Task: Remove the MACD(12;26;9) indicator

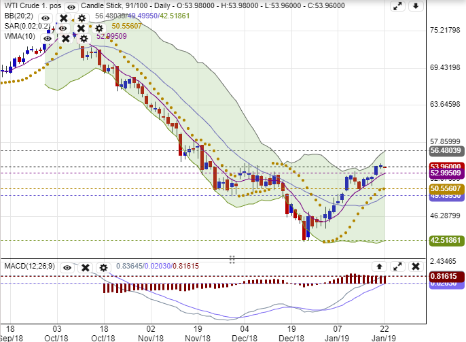Action: (85, 268)
